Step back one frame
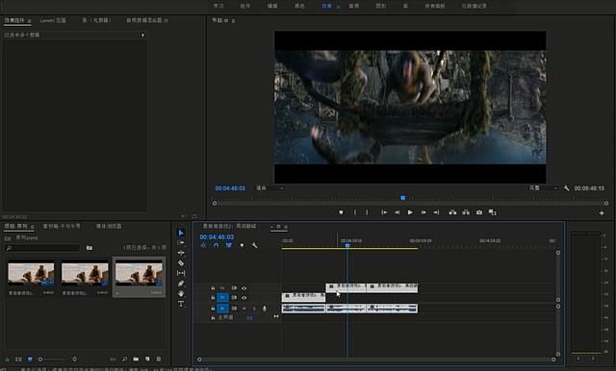Viewport: 616px width, 371px height. [x=397, y=212]
